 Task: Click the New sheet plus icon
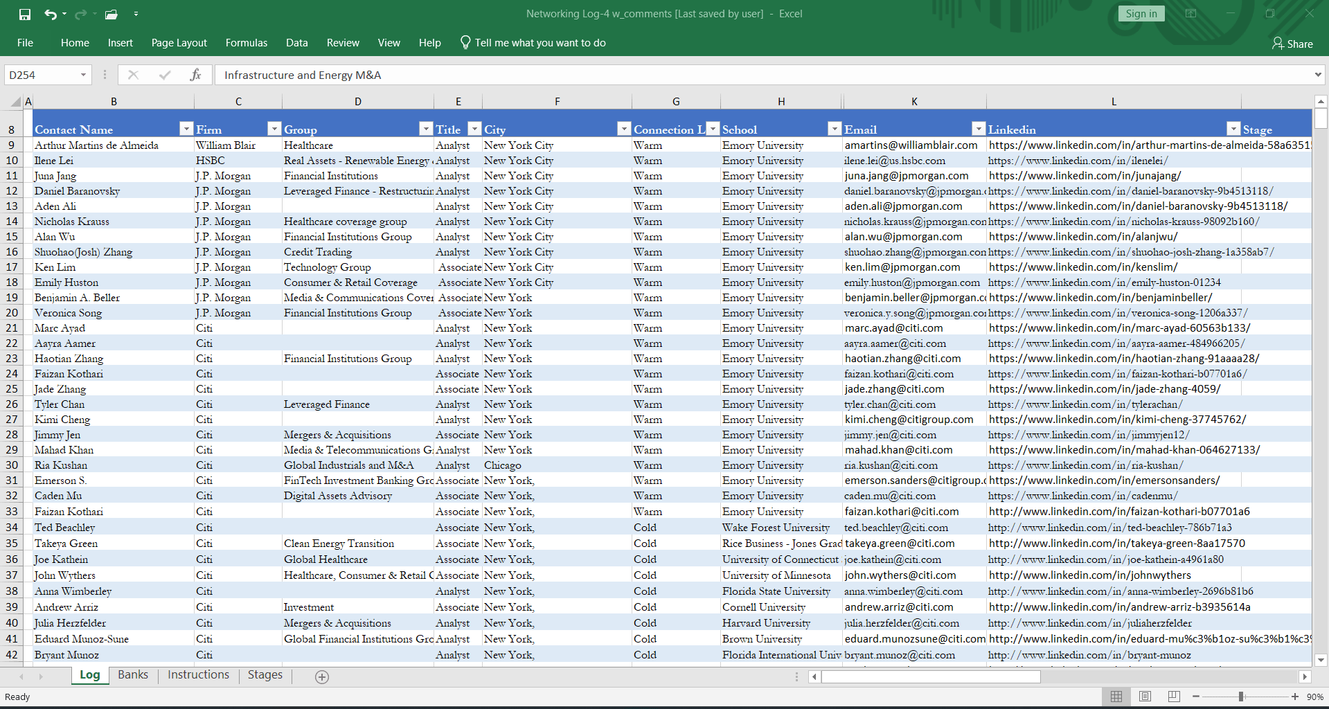(x=322, y=677)
